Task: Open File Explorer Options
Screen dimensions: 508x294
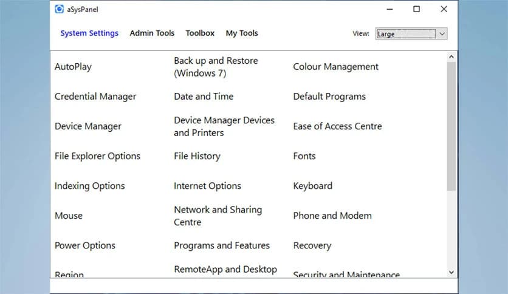Action: [97, 156]
